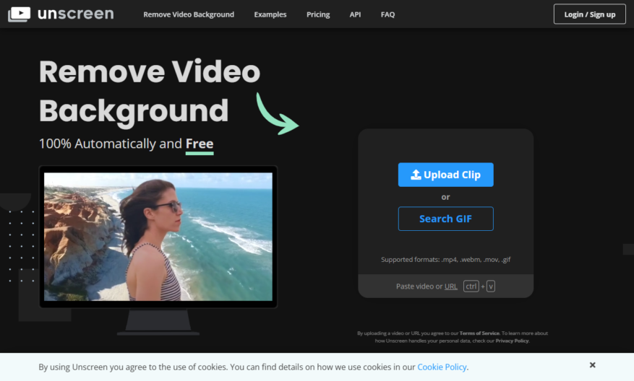
Task: Open the Privacy Policy link
Action: (x=512, y=341)
